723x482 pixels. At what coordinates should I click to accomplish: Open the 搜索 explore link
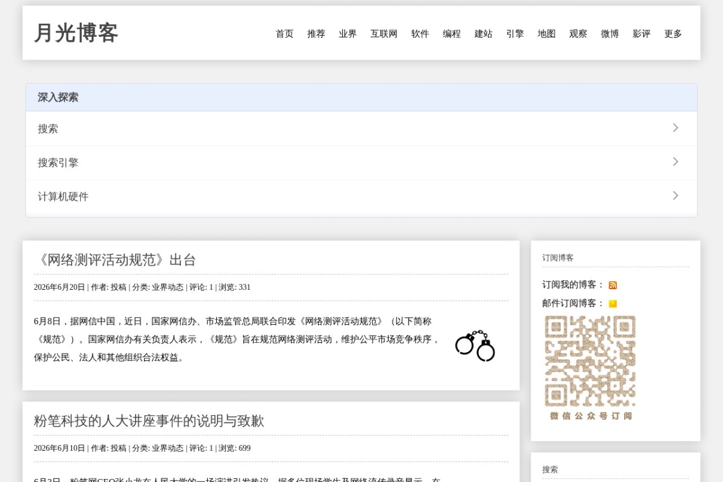pyautogui.click(x=361, y=128)
